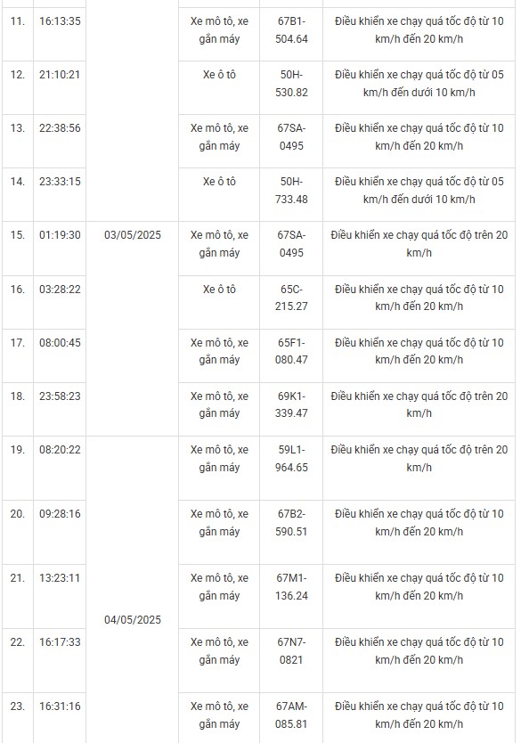Viewport: 521px width, 743px height.
Task: Select license plate 67B1-504.64 cell
Action: click(x=291, y=34)
